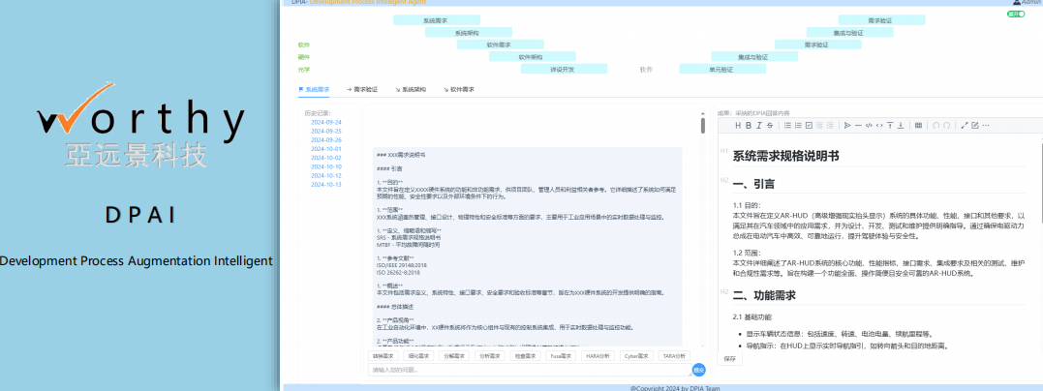1043x391 pixels.
Task: Select the 单元验证 V-model block
Action: coord(721,69)
